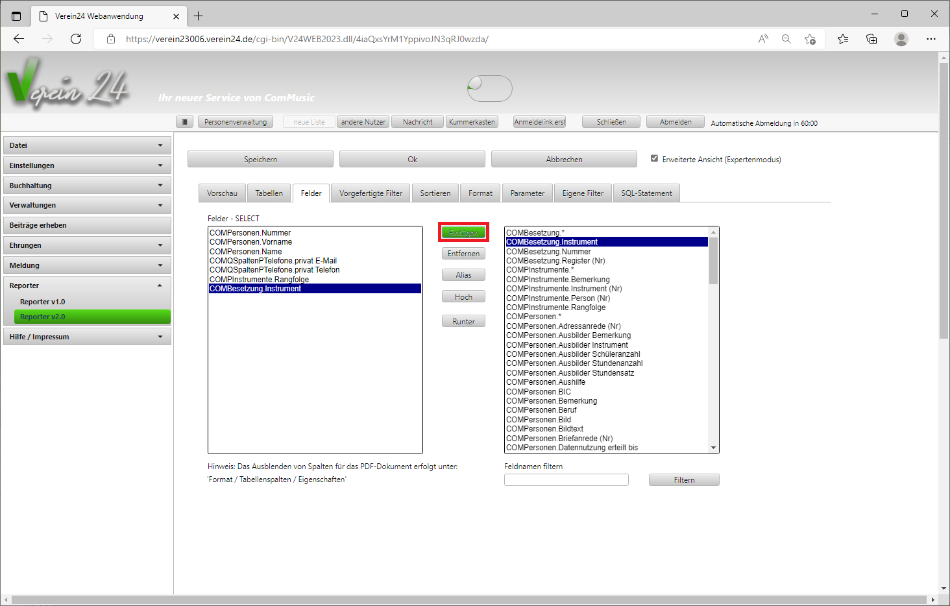Click the green Einfügen button
This screenshot has height=606, width=950.
(x=463, y=232)
